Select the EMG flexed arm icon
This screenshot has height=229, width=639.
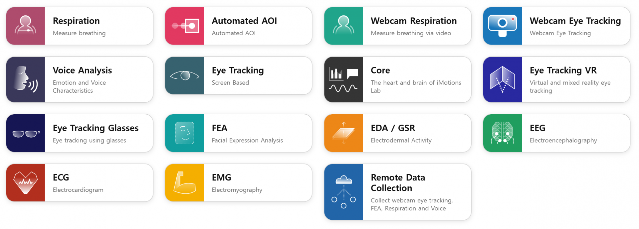185,183
